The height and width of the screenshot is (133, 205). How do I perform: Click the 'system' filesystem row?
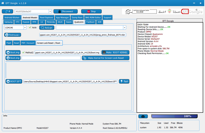click(161, 127)
